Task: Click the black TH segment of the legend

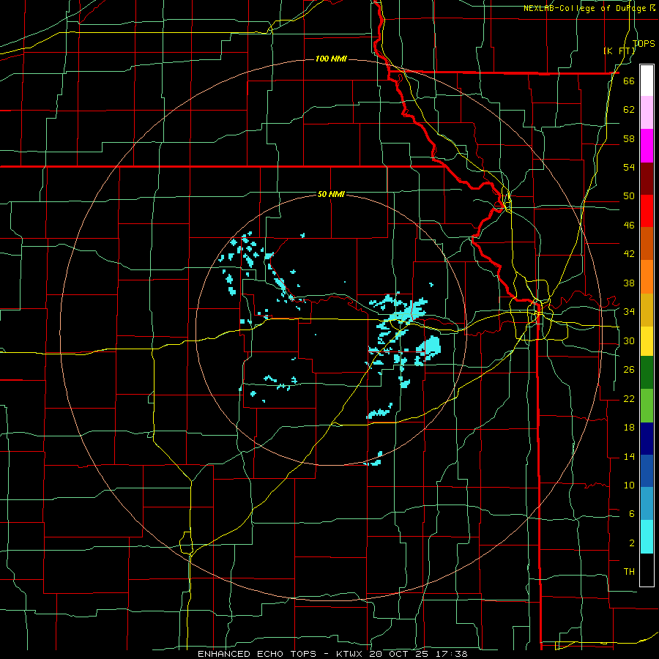Action: (x=647, y=570)
